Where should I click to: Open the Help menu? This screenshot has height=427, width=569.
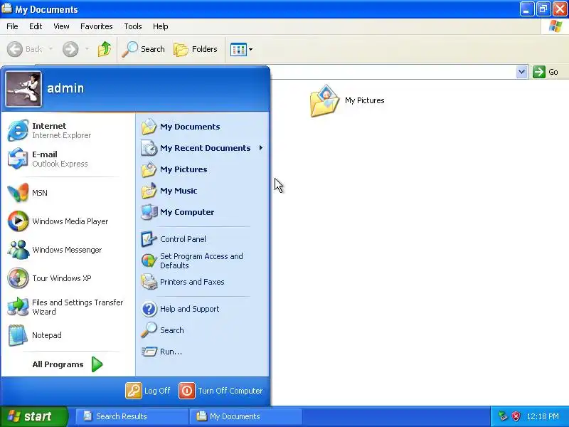point(161,26)
